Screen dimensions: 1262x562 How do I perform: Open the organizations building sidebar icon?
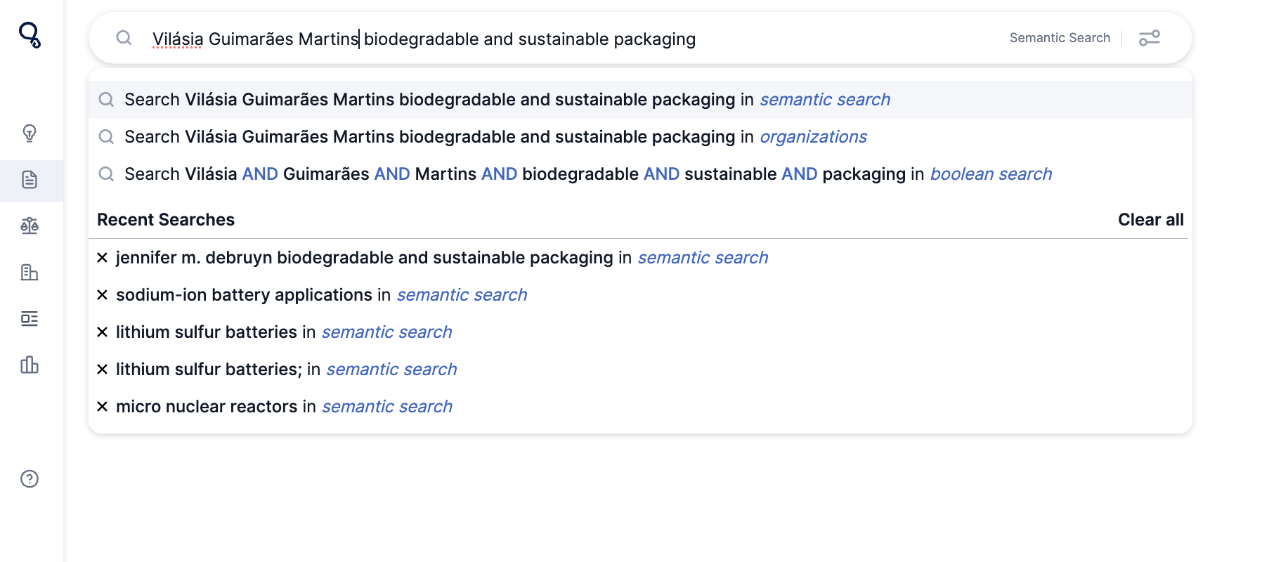click(30, 272)
